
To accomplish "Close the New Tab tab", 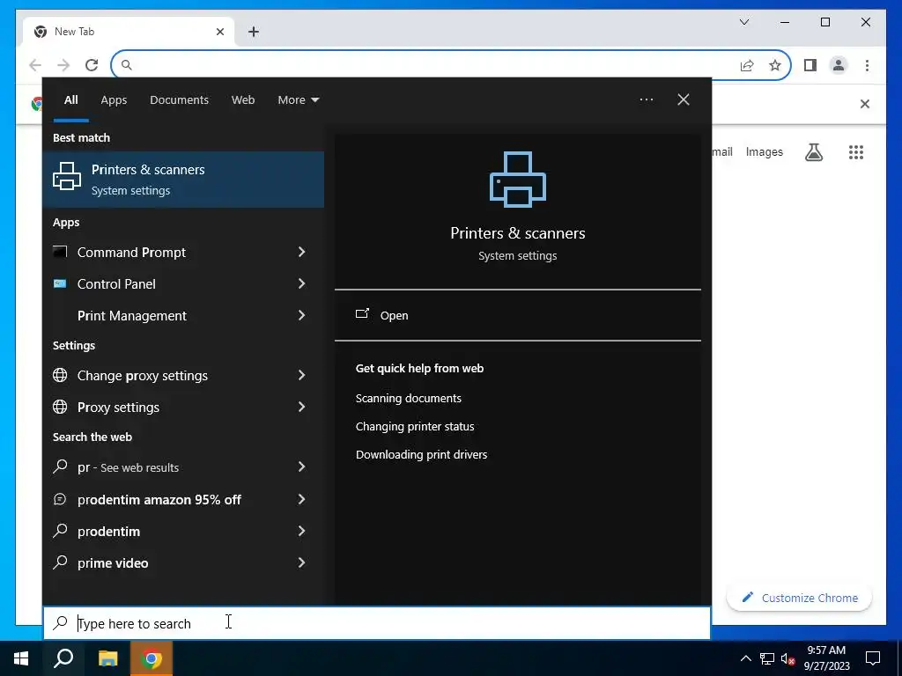I will click(219, 32).
